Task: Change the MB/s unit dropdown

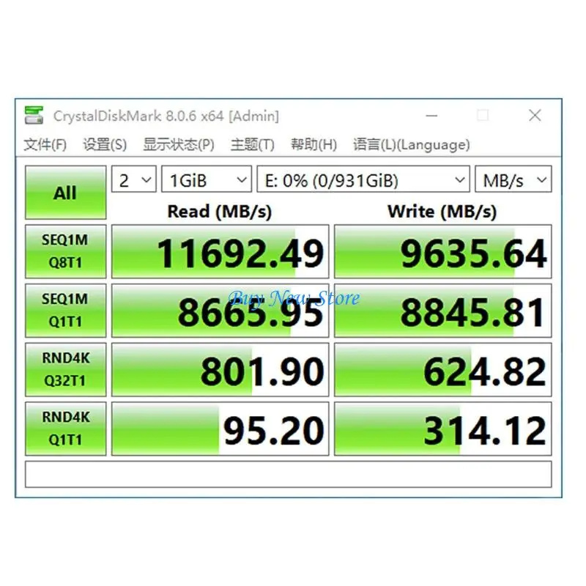Action: (x=513, y=179)
